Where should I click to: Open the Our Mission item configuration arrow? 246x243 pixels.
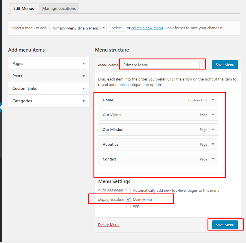pyautogui.click(x=214, y=129)
